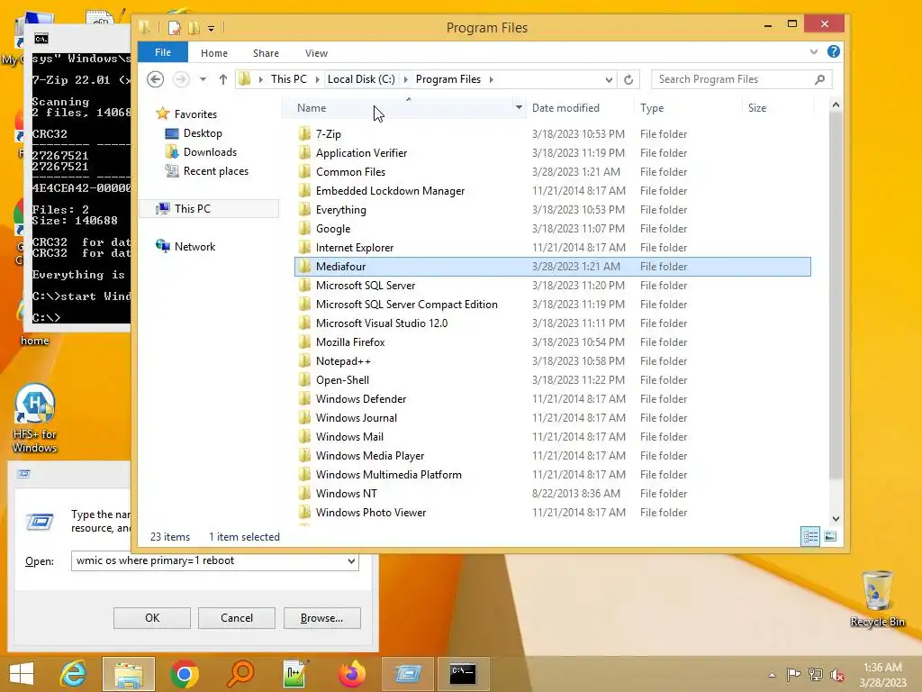Click the taskbar clock showing 1:36 AM
The width and height of the screenshot is (922, 692).
tap(882, 674)
